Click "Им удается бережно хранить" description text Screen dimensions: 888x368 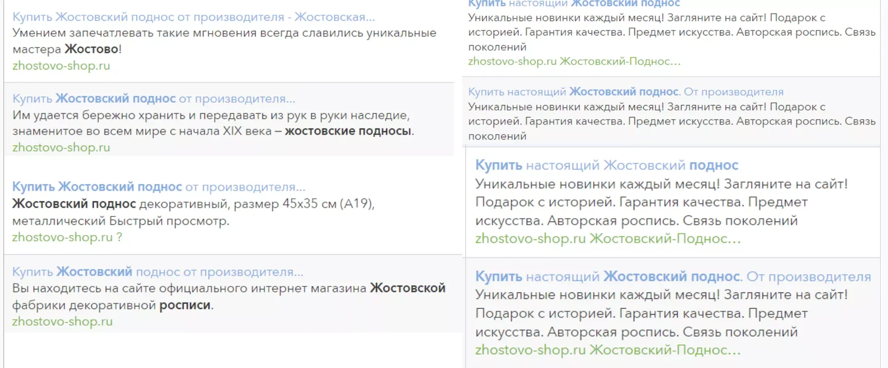(213, 123)
